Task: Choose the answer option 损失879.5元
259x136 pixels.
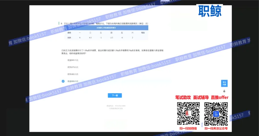Action: point(73,67)
